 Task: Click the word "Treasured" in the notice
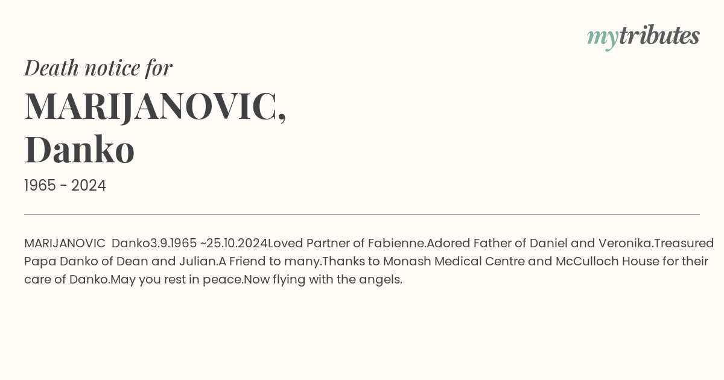click(x=684, y=244)
